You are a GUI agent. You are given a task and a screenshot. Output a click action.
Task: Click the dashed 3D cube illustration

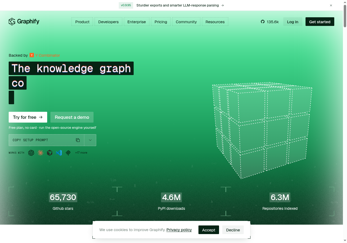(262, 130)
